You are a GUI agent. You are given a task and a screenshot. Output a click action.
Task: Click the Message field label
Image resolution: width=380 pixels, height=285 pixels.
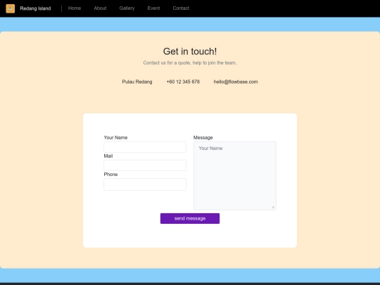(x=203, y=138)
